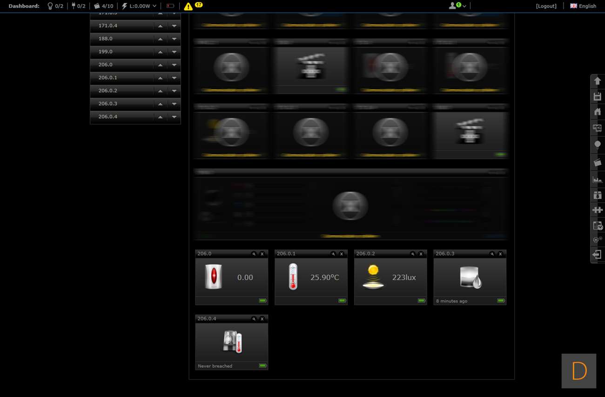The image size is (605, 397).
Task: Move 199.0 up in the list
Action: coord(160,52)
